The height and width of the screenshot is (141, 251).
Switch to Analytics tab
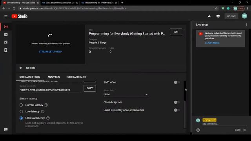coord(54,77)
